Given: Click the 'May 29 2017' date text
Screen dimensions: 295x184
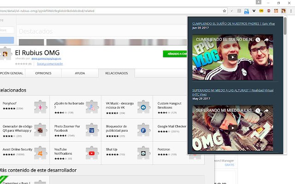Looking at the screenshot, I should pyautogui.click(x=201, y=98).
